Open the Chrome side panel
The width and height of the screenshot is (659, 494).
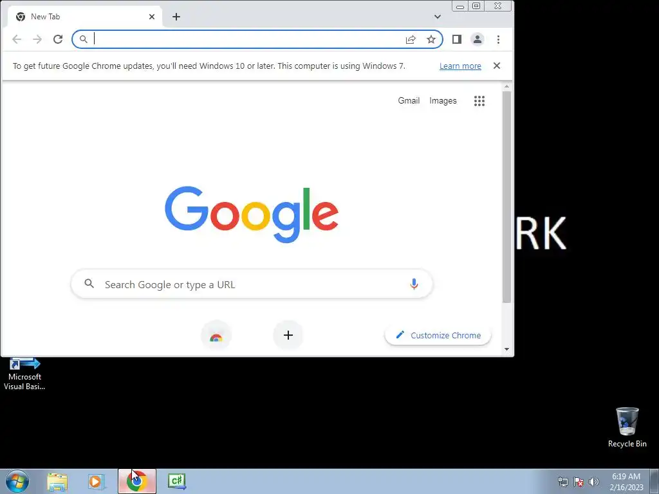(457, 39)
